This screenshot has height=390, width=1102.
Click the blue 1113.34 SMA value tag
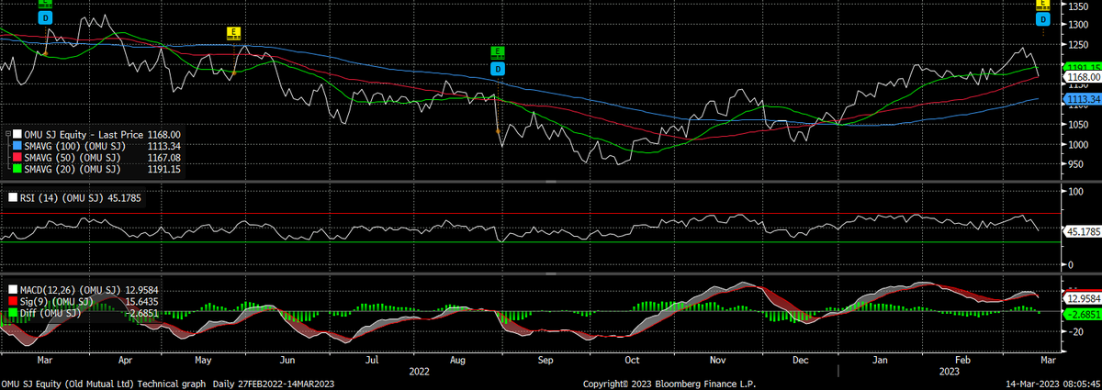point(1081,98)
